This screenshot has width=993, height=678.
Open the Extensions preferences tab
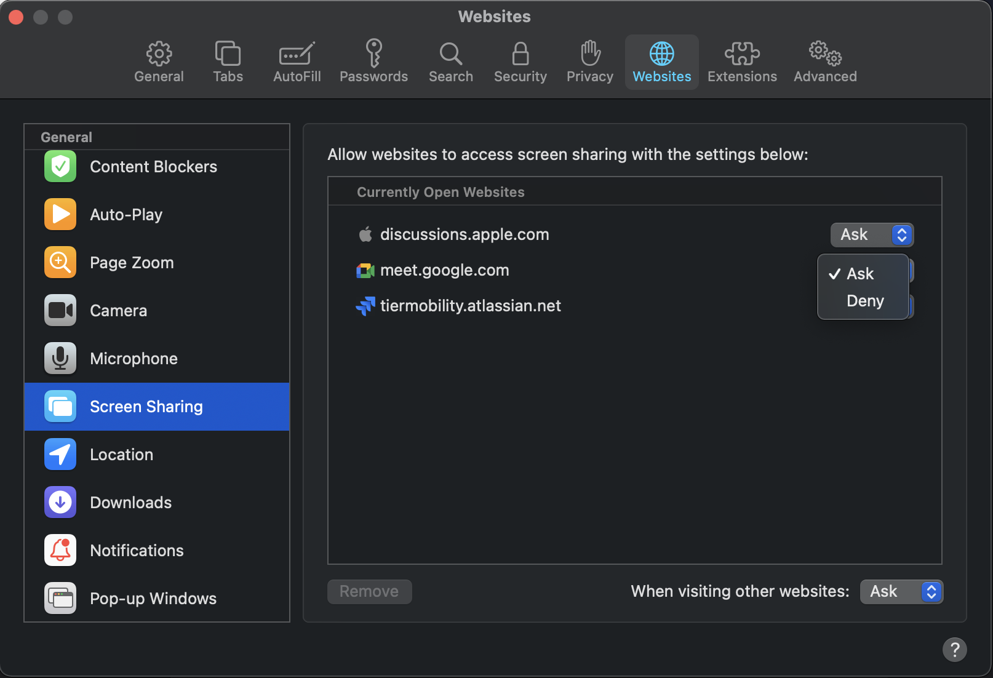pyautogui.click(x=742, y=62)
